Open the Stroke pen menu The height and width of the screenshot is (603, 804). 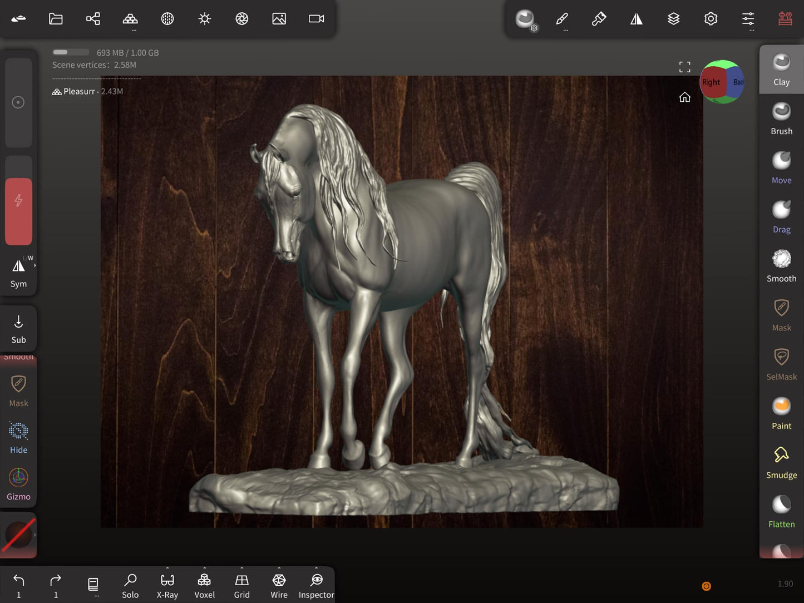[x=562, y=19]
